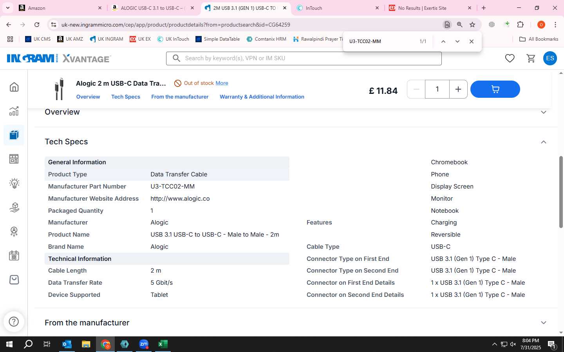The image size is (564, 352).
Task: Show hidden system tray icons
Action: 494,344
